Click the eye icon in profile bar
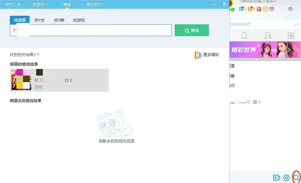 [x=290, y=9]
